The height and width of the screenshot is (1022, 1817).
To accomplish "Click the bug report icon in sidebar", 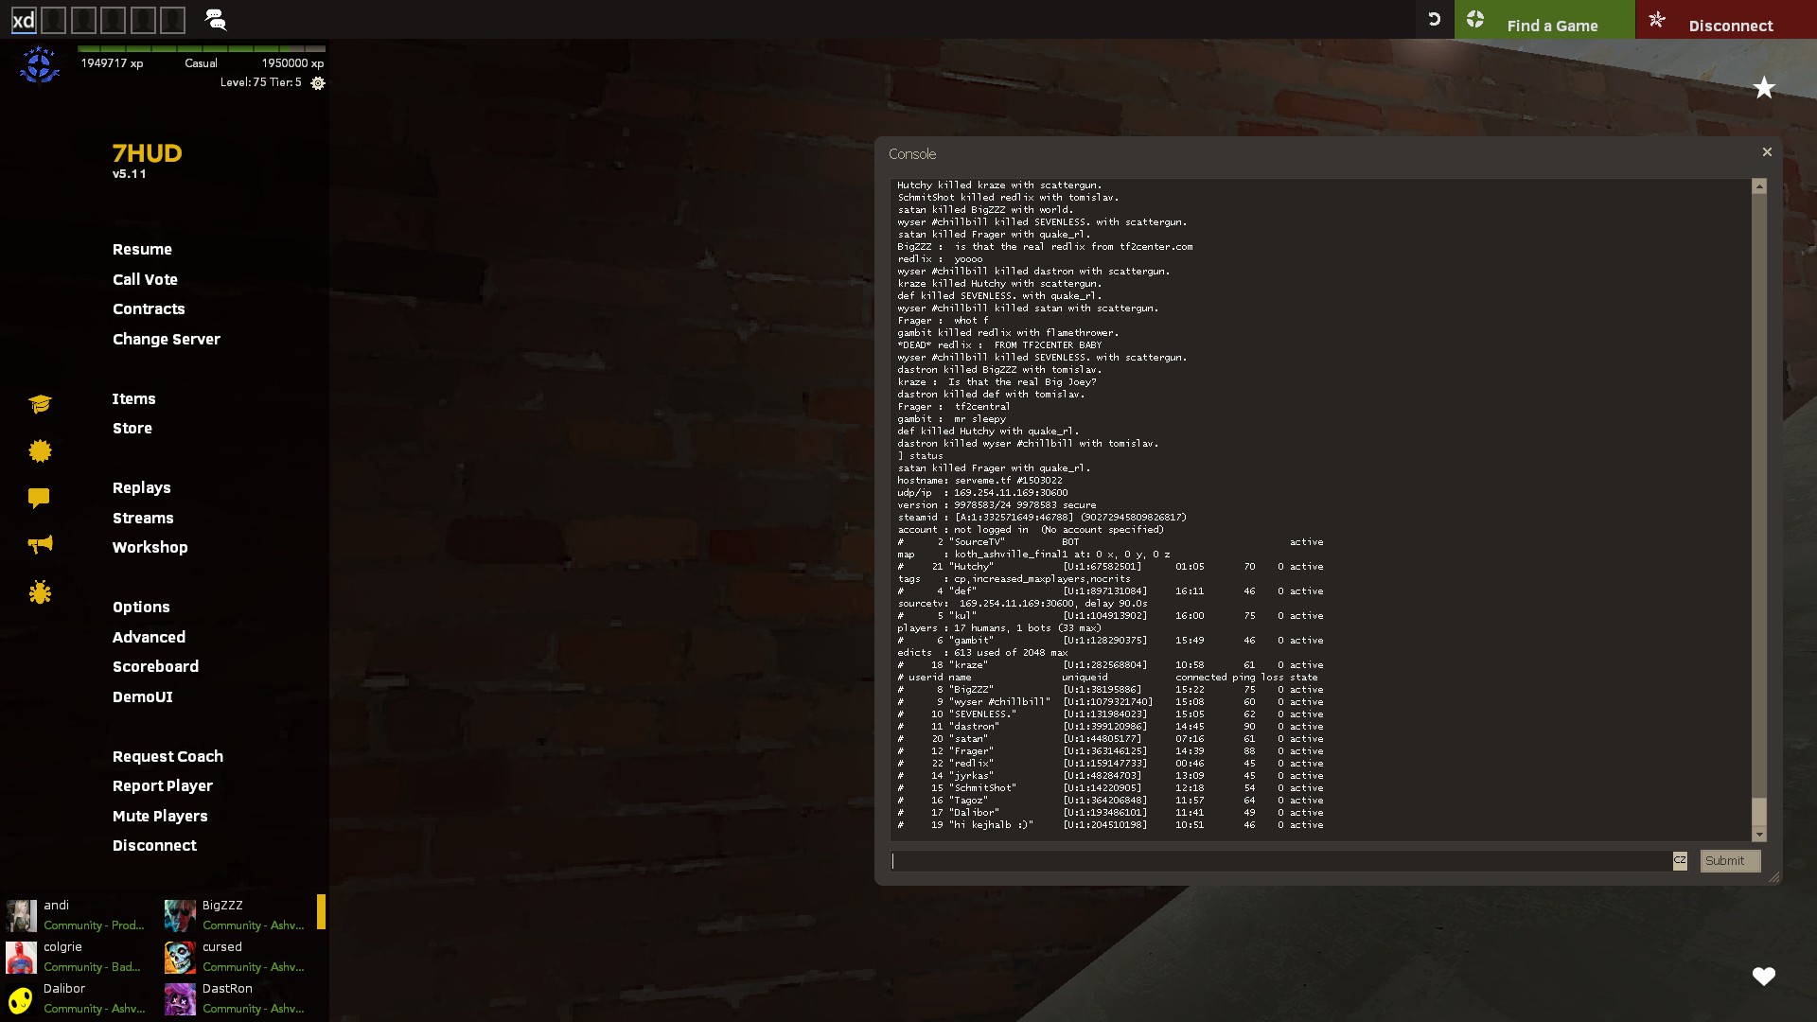I will click(x=40, y=592).
